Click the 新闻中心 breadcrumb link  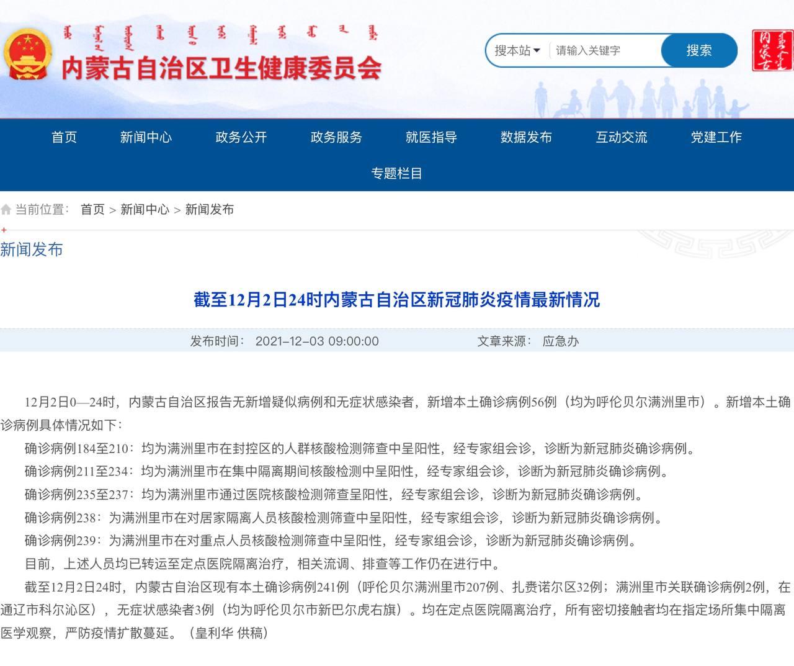145,210
